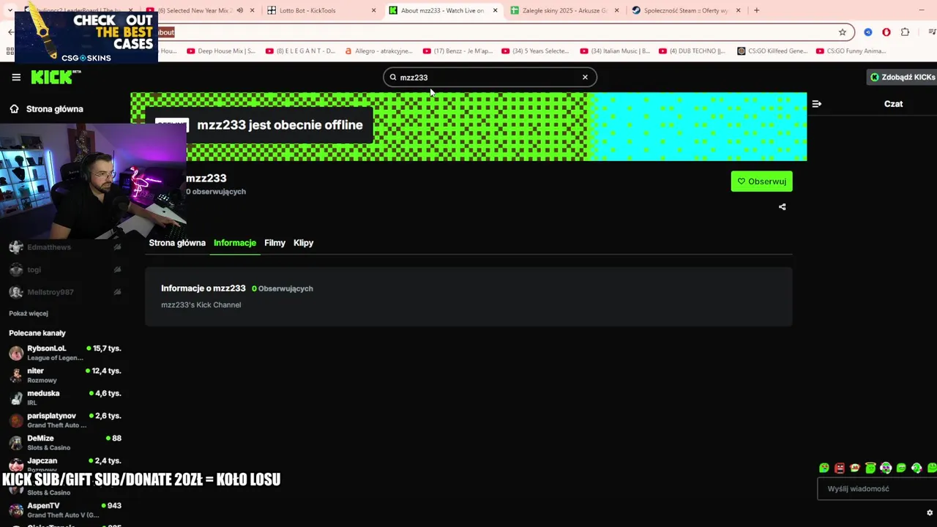The image size is (937, 527).
Task: Clear the search field with X
Action: click(x=585, y=77)
